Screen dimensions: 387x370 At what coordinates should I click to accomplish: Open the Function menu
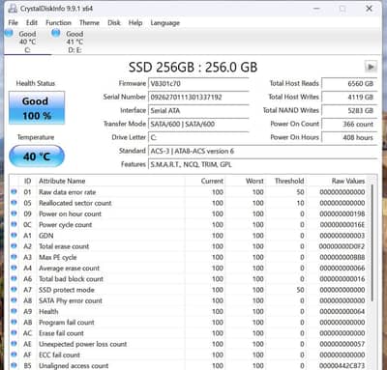[x=58, y=22]
